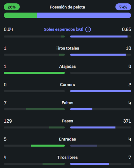Click the Tiros libres purple bar

tap(90, 164)
